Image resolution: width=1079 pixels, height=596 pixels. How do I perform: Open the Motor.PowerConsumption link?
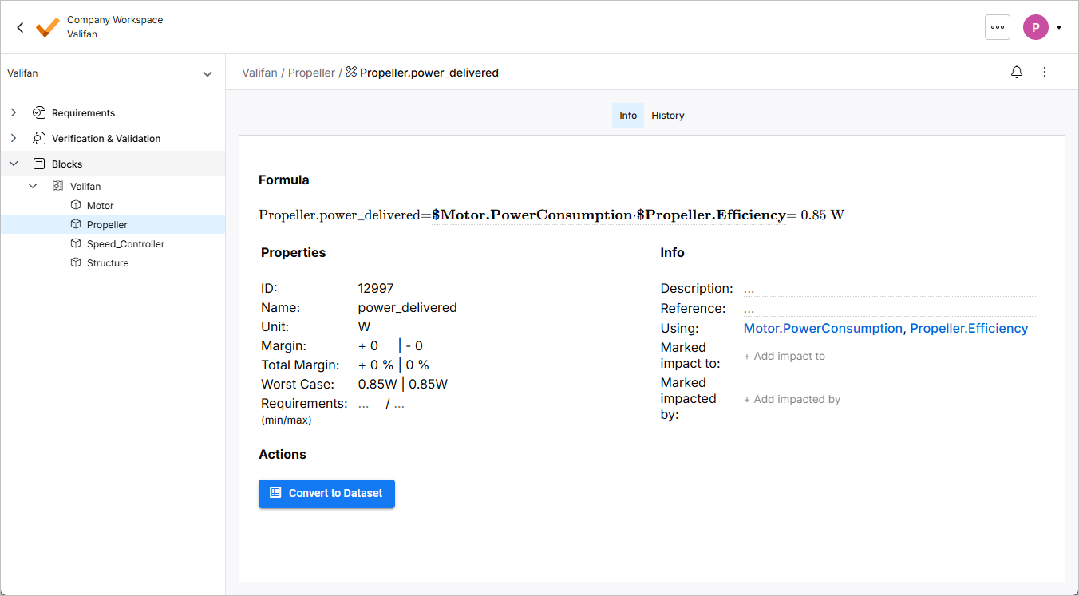[x=823, y=329]
